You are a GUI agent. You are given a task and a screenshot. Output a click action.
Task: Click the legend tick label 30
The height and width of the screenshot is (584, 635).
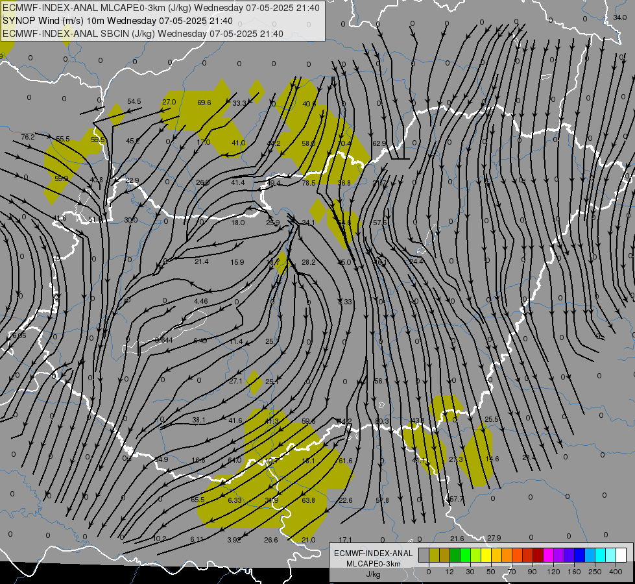coord(470,572)
